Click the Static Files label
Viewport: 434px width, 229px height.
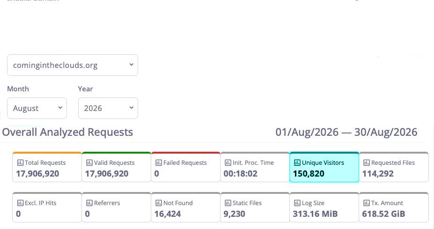pos(247,203)
